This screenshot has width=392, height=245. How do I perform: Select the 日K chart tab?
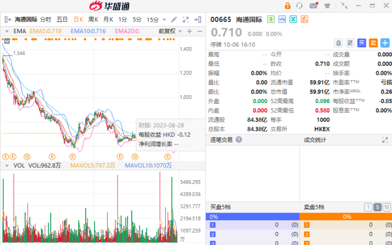click(78, 19)
